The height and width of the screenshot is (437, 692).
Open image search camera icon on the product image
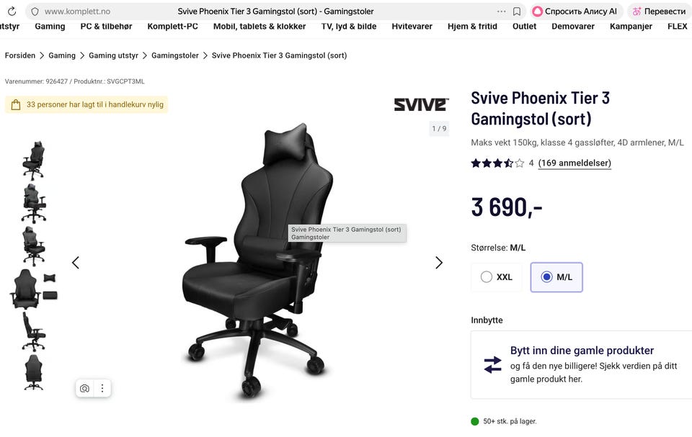click(85, 388)
